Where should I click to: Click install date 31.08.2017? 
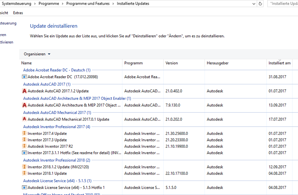pos(277,77)
